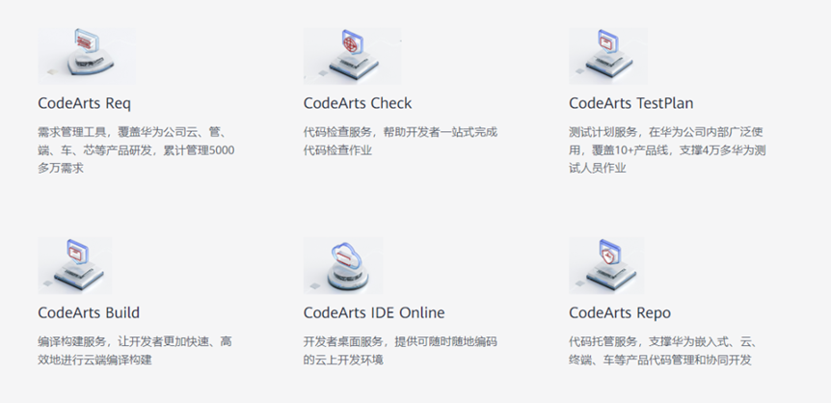
Task: Visit the CodeArts Repo heading link
Action: [620, 312]
